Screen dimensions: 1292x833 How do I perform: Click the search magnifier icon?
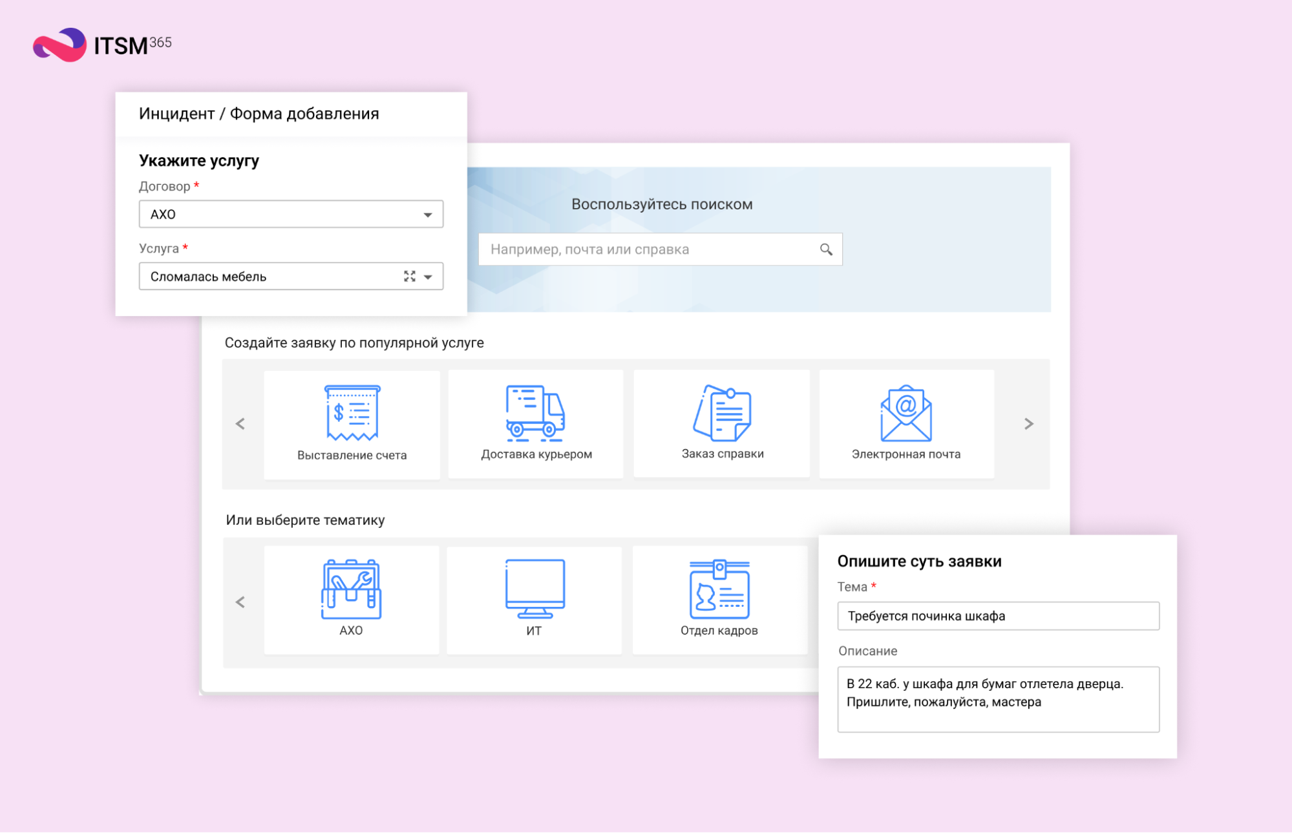click(826, 249)
